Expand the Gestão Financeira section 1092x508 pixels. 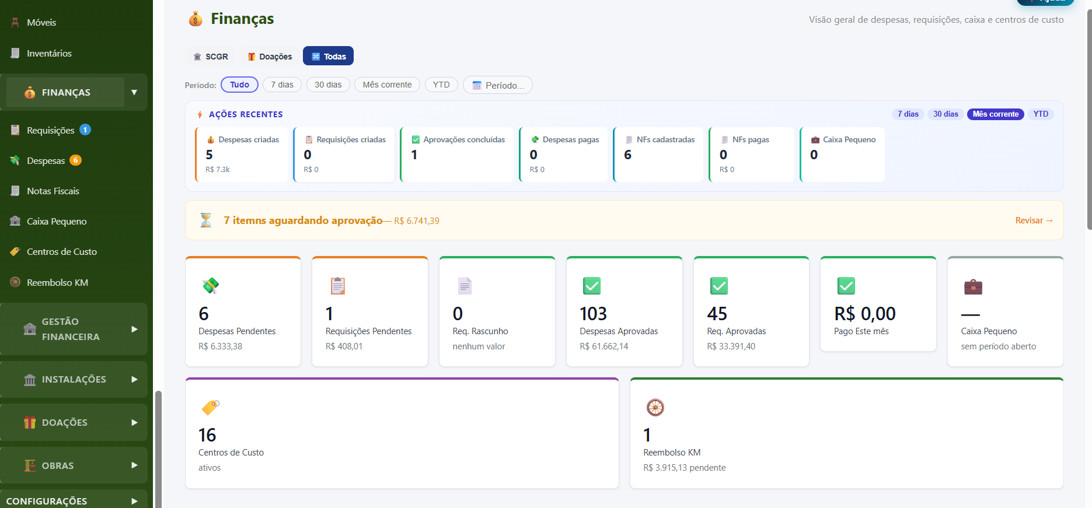tap(134, 329)
